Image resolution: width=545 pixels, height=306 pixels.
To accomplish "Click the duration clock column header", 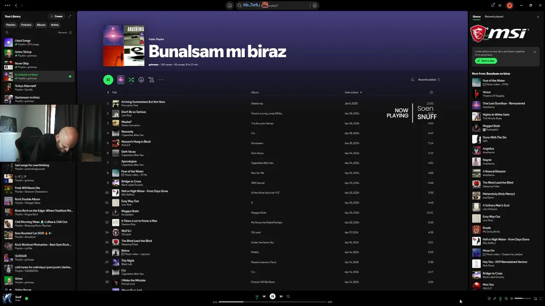I will click(431, 92).
